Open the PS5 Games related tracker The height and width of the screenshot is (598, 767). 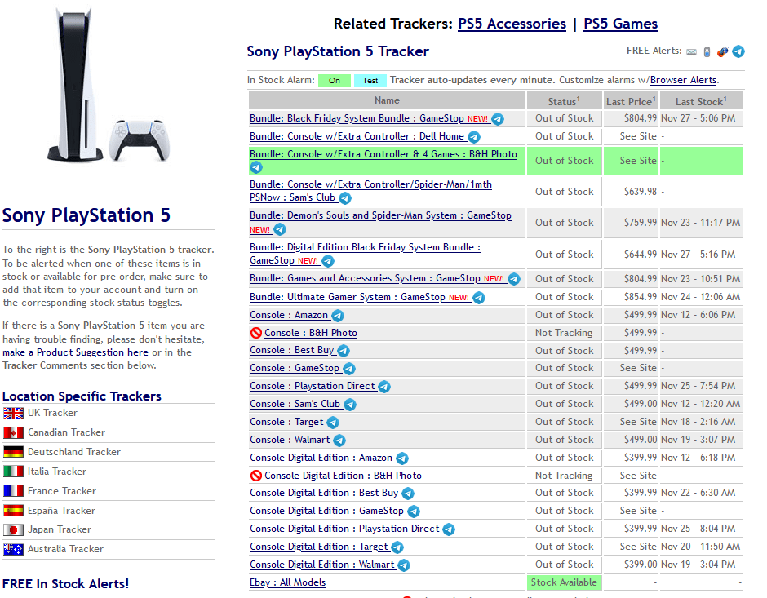click(x=620, y=24)
